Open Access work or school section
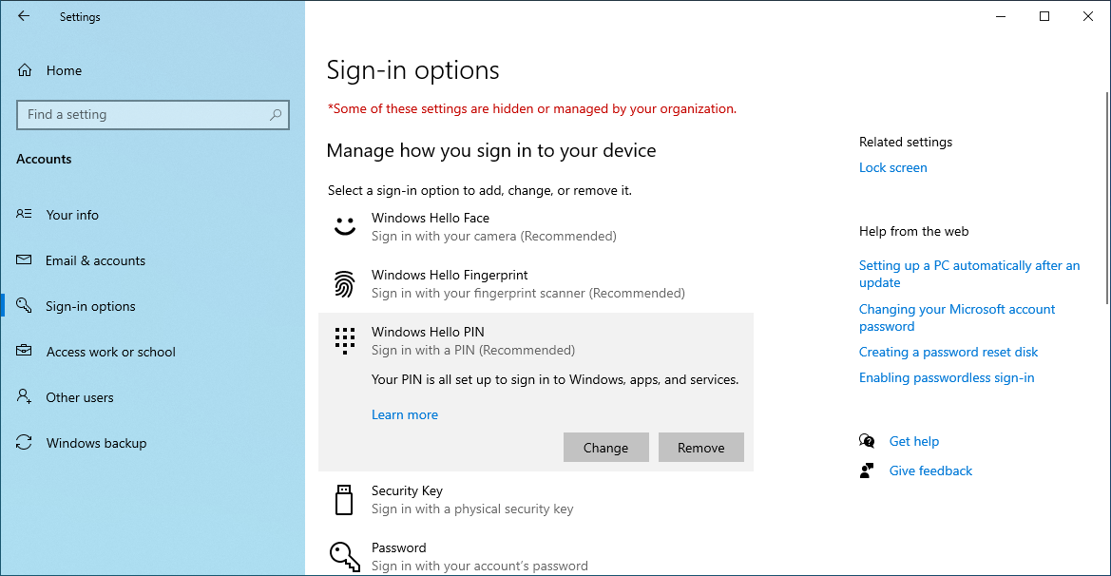The height and width of the screenshot is (576, 1111). pos(110,352)
